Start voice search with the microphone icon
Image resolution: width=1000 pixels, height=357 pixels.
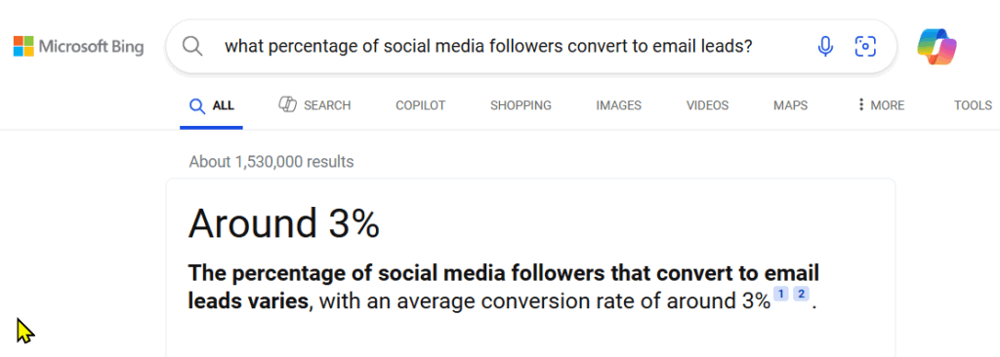pos(825,46)
